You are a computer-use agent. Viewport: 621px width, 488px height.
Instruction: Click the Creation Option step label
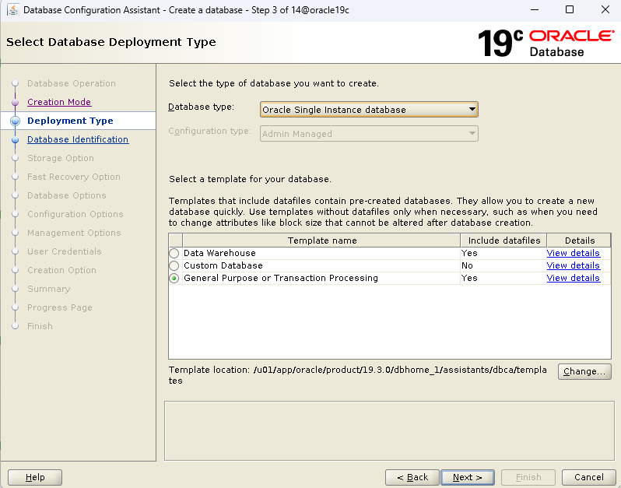coord(61,270)
